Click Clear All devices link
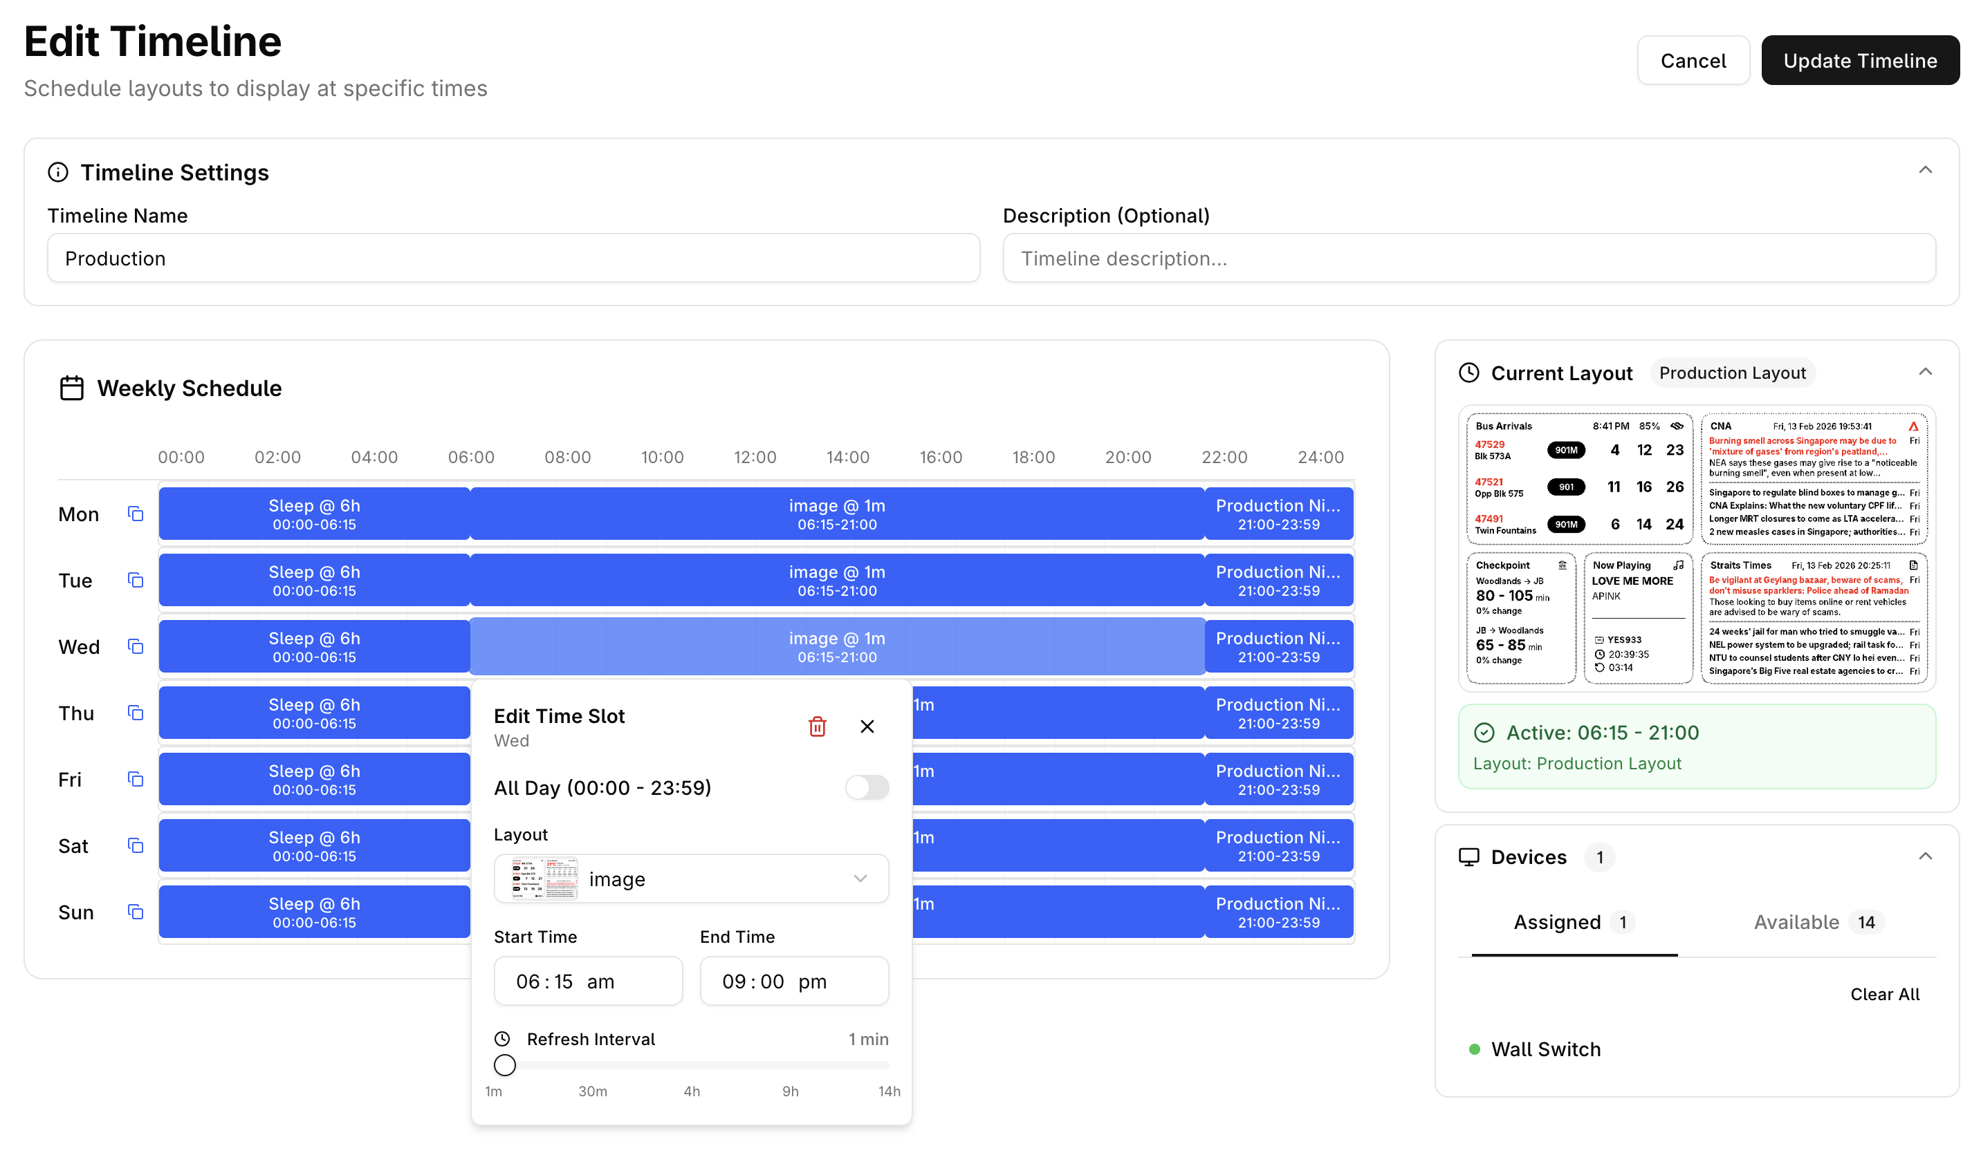Screen dimensions: 1981x1164 pyautogui.click(x=1884, y=995)
